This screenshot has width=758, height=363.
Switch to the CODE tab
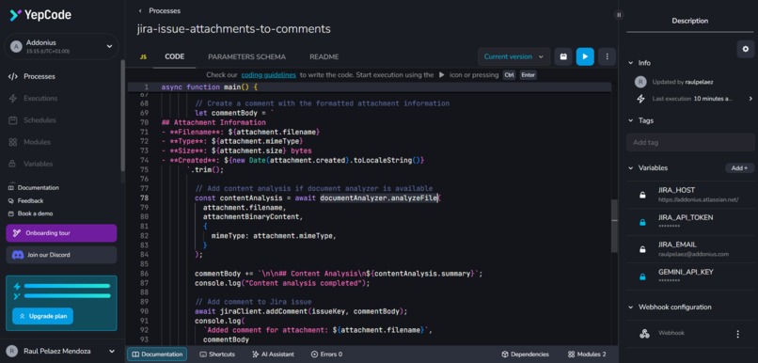(x=175, y=56)
